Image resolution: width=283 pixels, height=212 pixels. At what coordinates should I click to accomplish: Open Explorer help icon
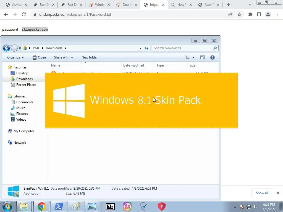213,57
